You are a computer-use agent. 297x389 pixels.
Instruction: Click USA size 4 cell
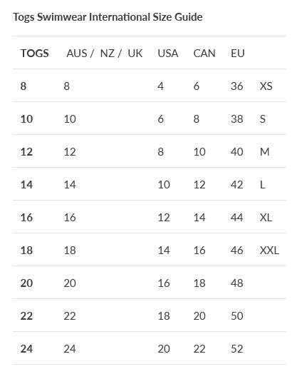click(x=161, y=86)
